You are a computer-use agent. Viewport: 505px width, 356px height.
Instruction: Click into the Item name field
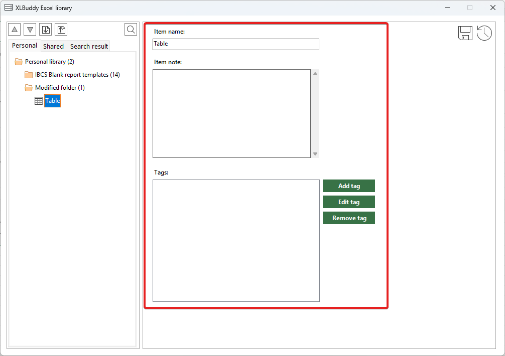coord(235,44)
